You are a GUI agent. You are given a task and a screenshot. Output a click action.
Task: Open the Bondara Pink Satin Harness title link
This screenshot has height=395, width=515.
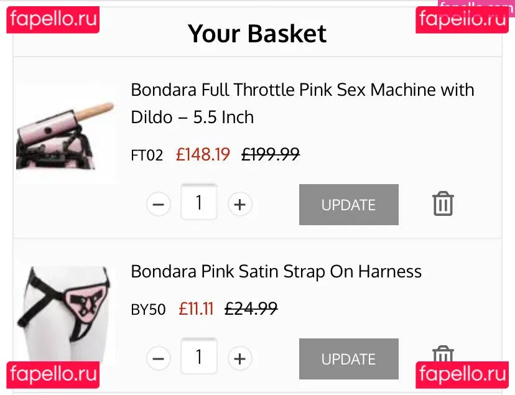tap(276, 272)
